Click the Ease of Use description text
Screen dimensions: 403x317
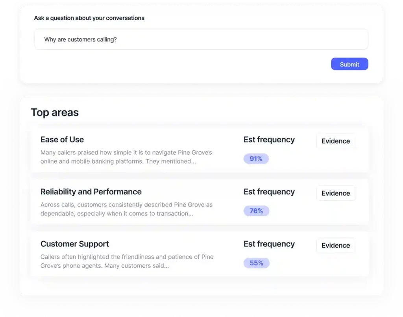(x=126, y=157)
